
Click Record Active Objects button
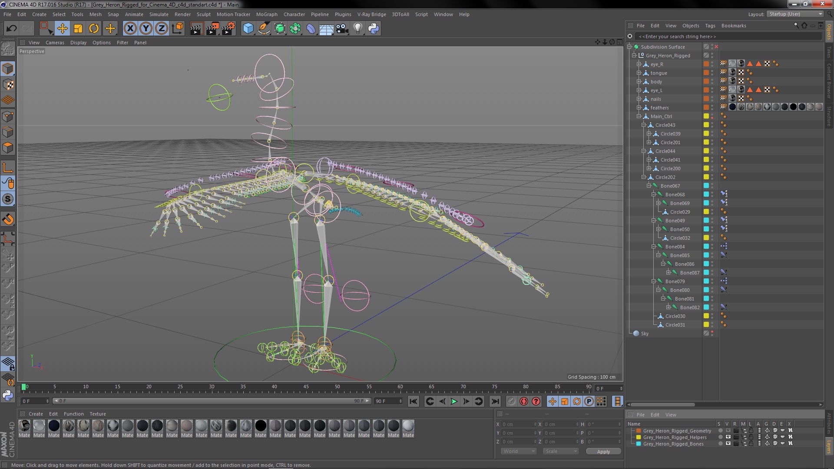click(x=512, y=401)
